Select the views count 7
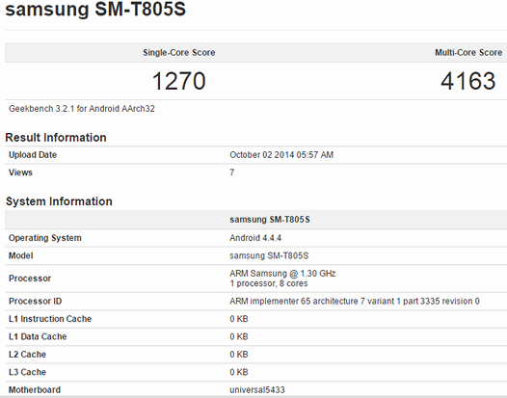 pos(232,172)
